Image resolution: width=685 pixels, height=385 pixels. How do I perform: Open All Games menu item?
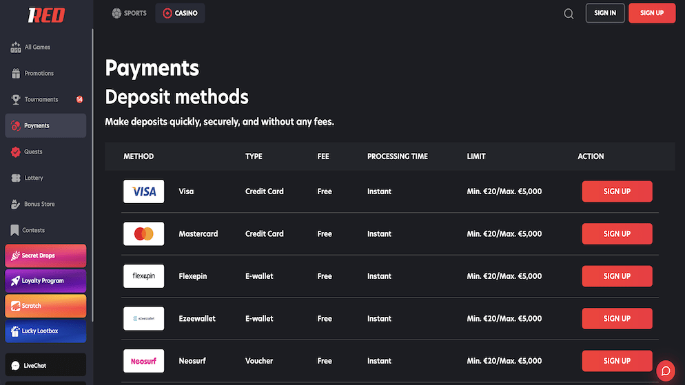pos(45,47)
